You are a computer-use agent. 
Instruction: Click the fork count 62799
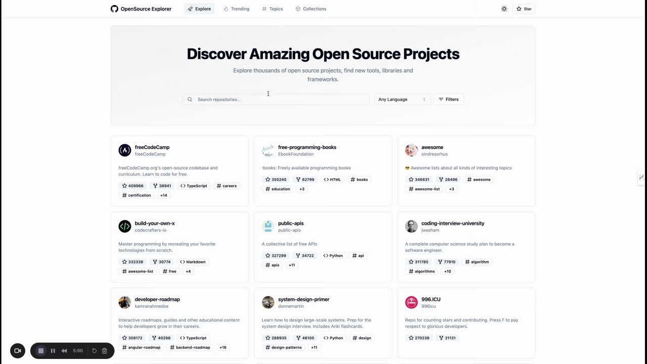click(x=305, y=179)
